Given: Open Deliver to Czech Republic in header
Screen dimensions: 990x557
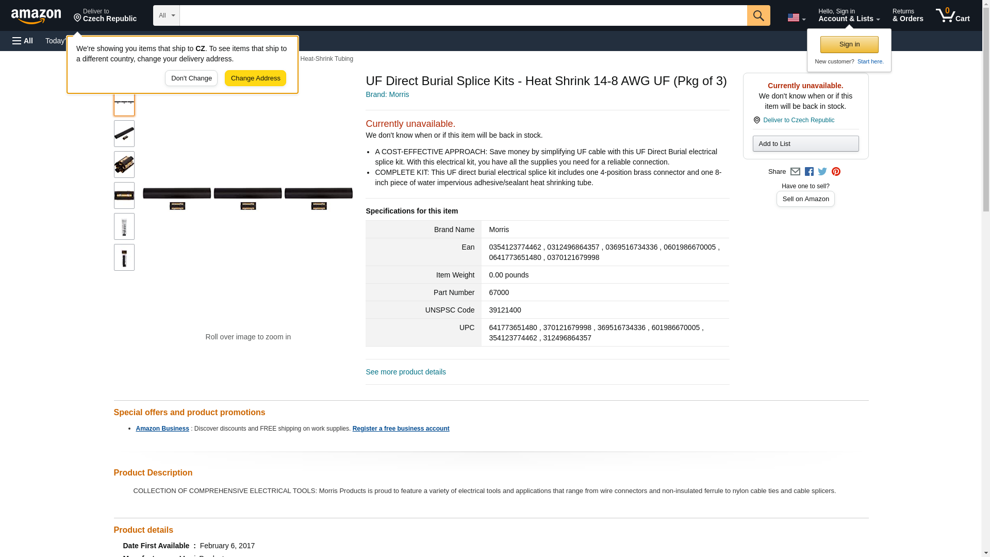Looking at the screenshot, I should coord(105,15).
